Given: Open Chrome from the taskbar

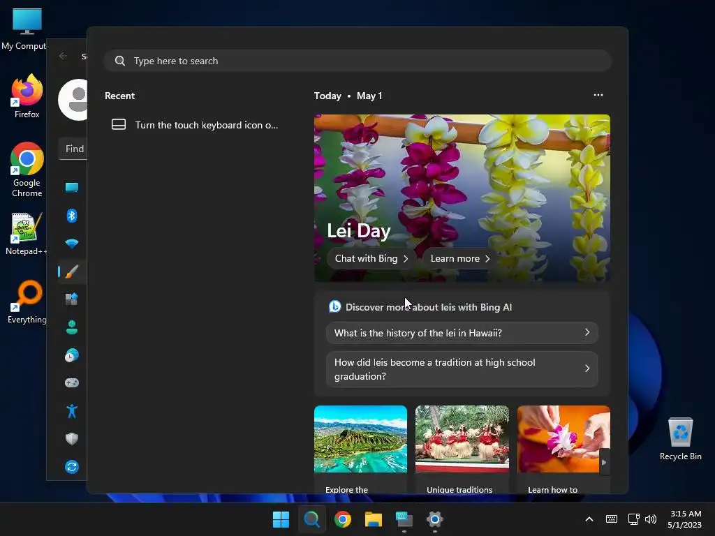Looking at the screenshot, I should tap(342, 519).
